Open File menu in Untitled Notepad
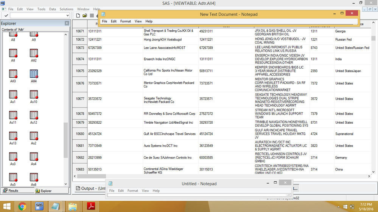 (x=112, y=190)
